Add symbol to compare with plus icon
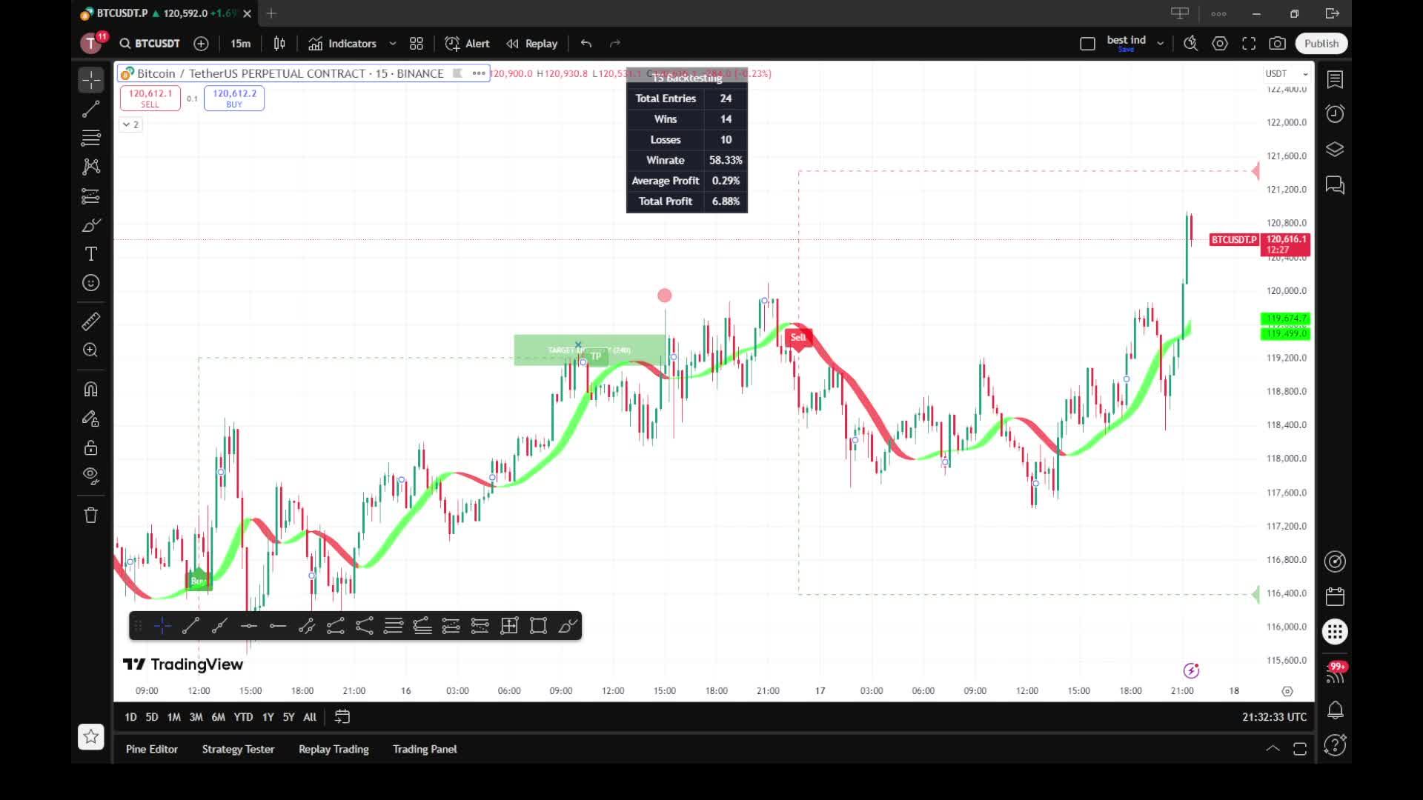This screenshot has width=1423, height=800. (x=201, y=44)
